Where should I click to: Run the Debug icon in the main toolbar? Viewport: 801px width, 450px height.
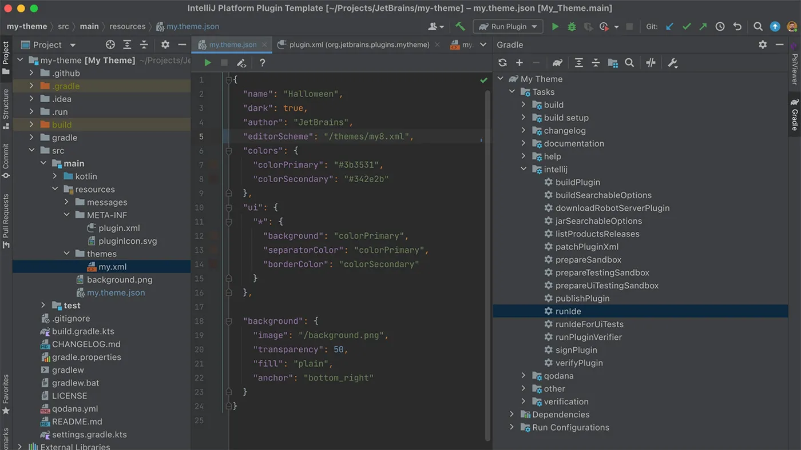(x=572, y=26)
